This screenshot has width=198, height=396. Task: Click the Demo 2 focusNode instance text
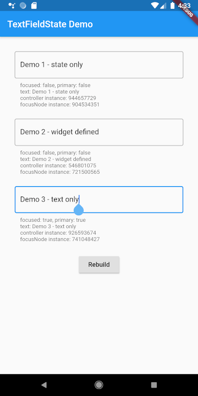[x=60, y=172]
